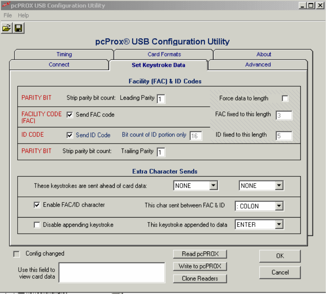The image size is (326, 294).
Task: Click the pcPROX app icon in title bar
Action: point(6,5)
